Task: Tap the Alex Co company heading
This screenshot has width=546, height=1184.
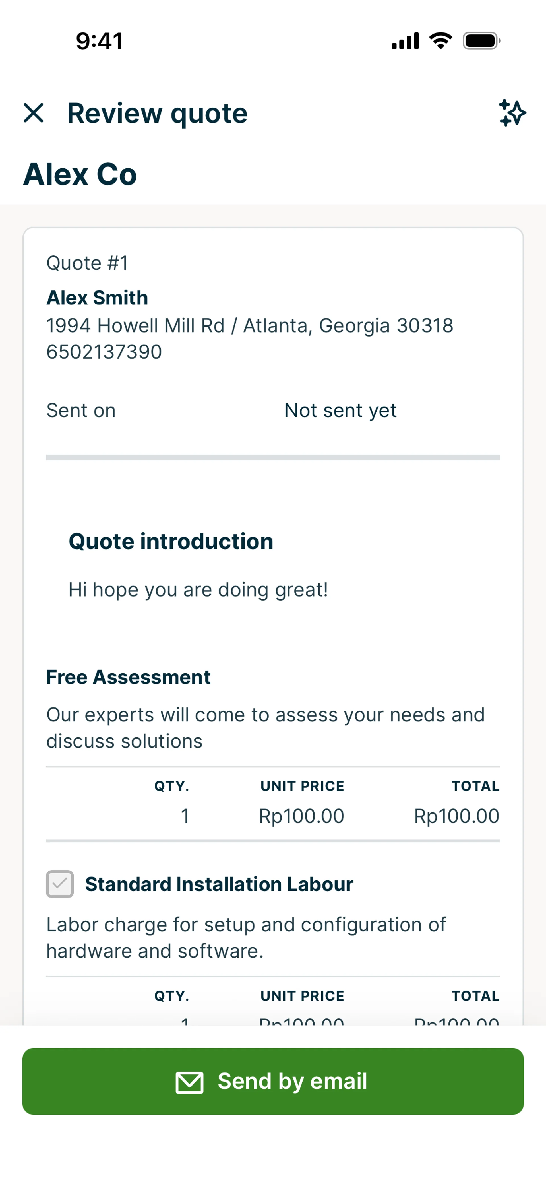Action: [x=80, y=175]
